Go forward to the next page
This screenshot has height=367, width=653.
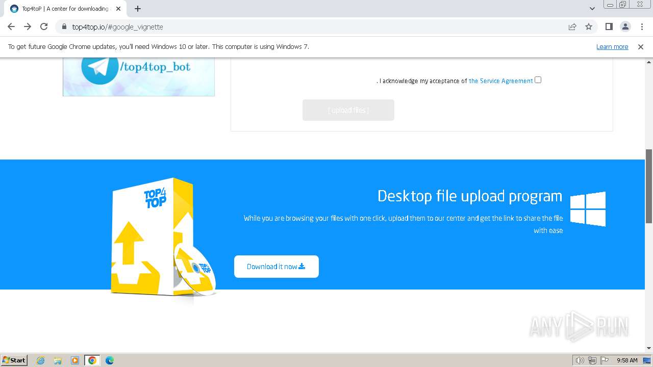(28, 27)
